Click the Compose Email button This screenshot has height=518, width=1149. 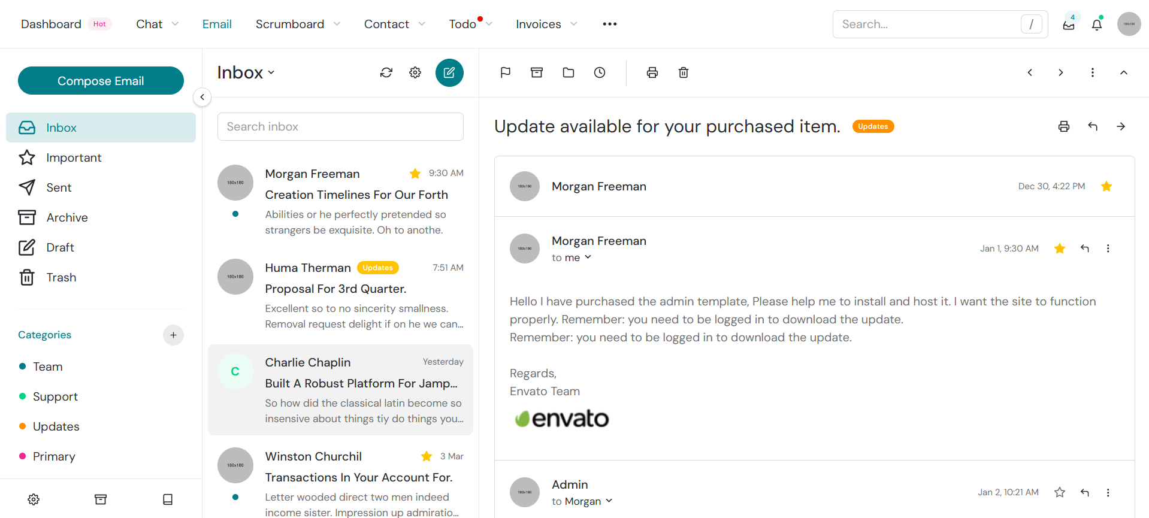click(101, 81)
